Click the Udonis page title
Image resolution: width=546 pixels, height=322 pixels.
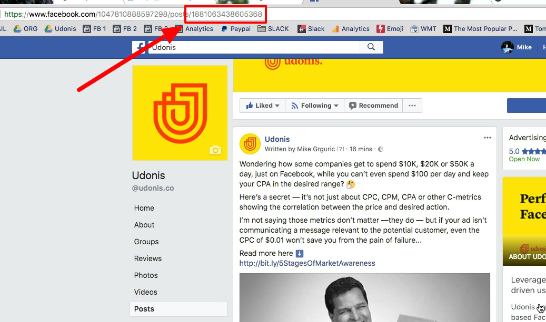coord(148,175)
